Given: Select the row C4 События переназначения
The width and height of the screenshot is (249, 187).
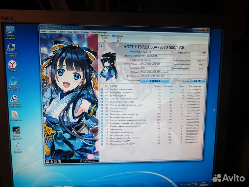Looking at the screenshot, I should [151, 132].
